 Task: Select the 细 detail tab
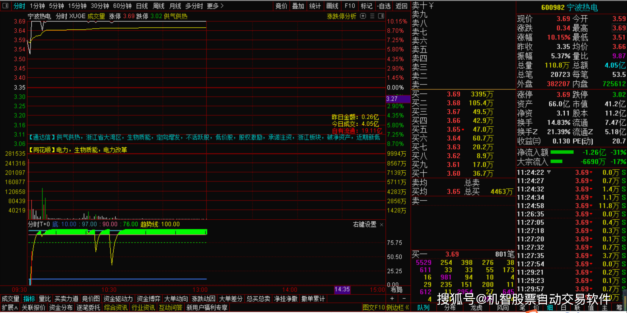click(550, 307)
